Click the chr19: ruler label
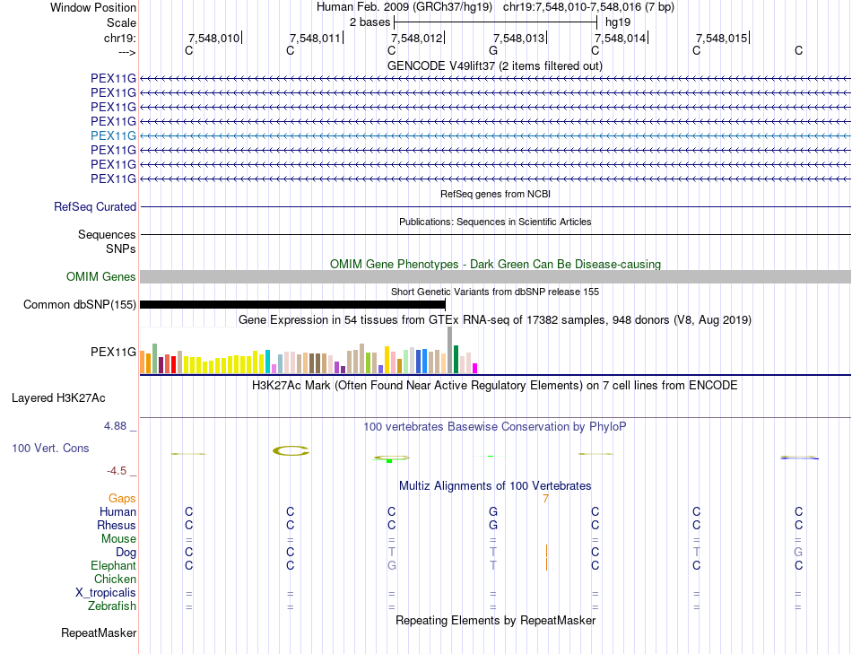This screenshot has height=654, width=852. tap(119, 38)
